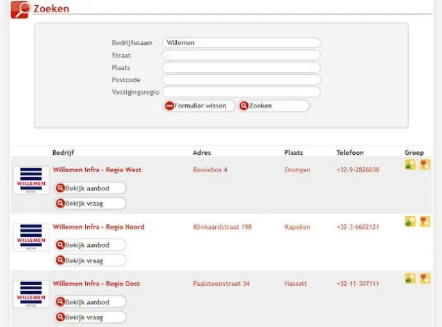Image resolution: width=442 pixels, height=327 pixels.
Task: Open Willemen Infra logo for Regio West
Action: pyautogui.click(x=31, y=180)
